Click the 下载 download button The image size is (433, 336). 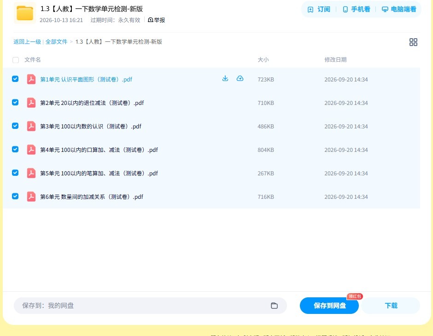[x=391, y=306]
